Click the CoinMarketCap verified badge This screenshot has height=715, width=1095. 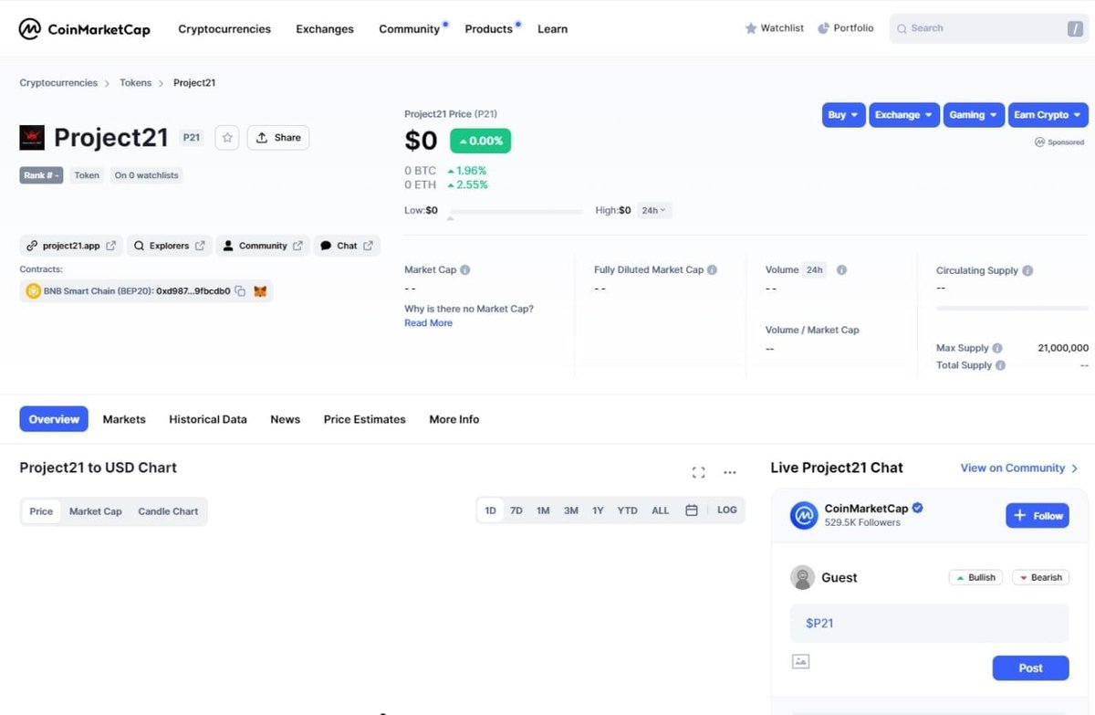[x=918, y=508]
